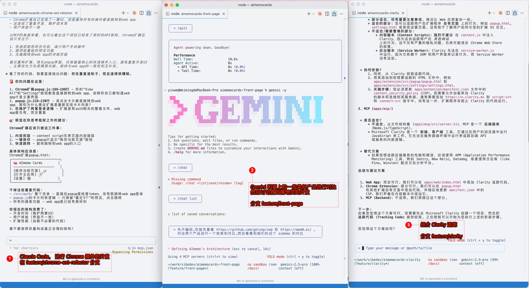
Task: Open a new tab in chrome-ext-refactor window
Action: (123, 13)
